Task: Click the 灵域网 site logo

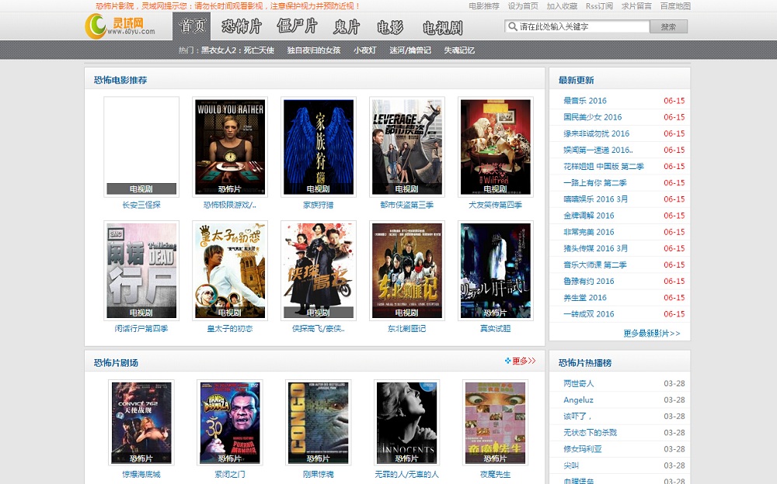Action: click(x=120, y=26)
